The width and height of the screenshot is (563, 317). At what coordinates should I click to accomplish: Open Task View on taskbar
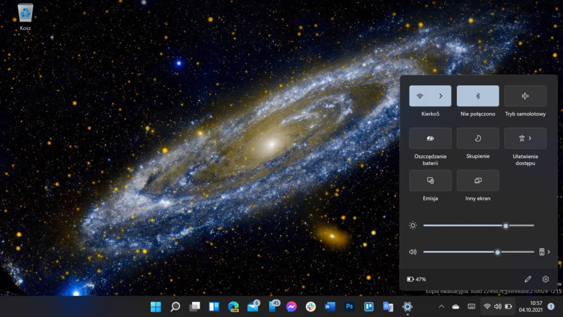pyautogui.click(x=195, y=307)
